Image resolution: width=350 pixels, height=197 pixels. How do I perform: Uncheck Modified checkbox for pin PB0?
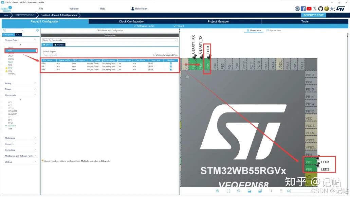click(x=170, y=64)
